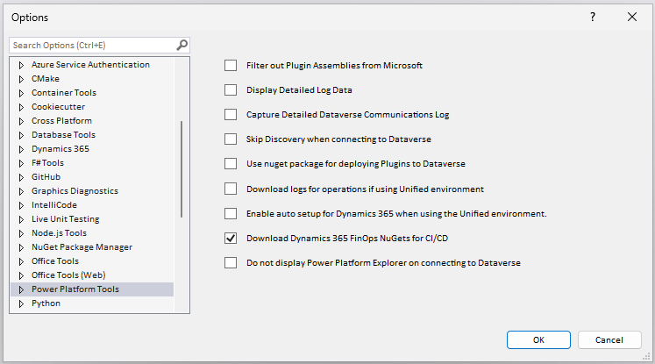Select the Office Tools (Web) category
The image size is (655, 364).
tap(68, 275)
